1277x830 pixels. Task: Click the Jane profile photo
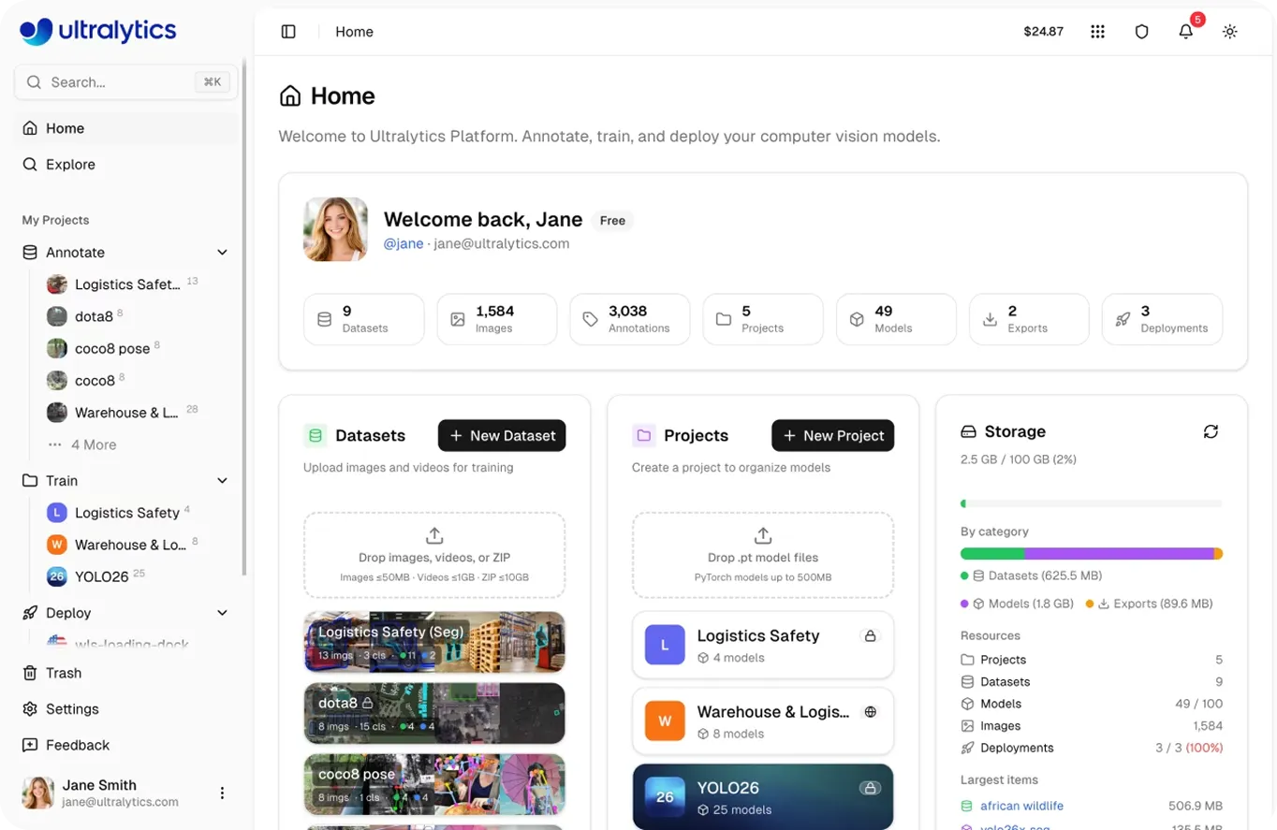[x=335, y=229]
